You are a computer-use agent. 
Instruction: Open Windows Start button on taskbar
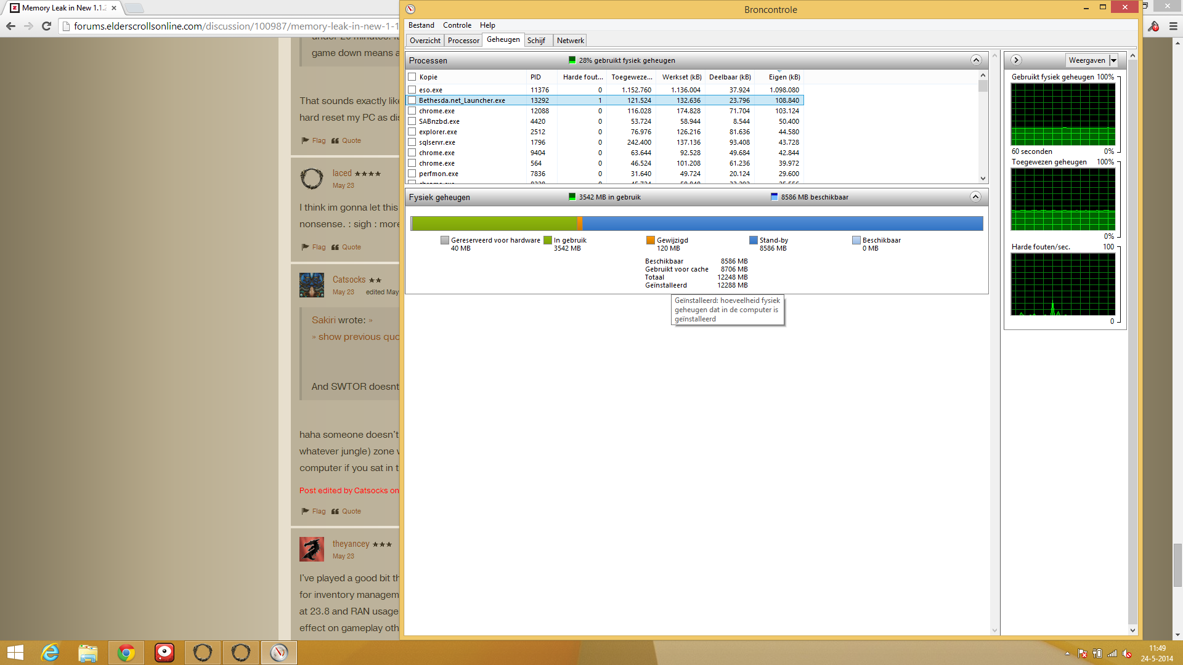pos(15,653)
